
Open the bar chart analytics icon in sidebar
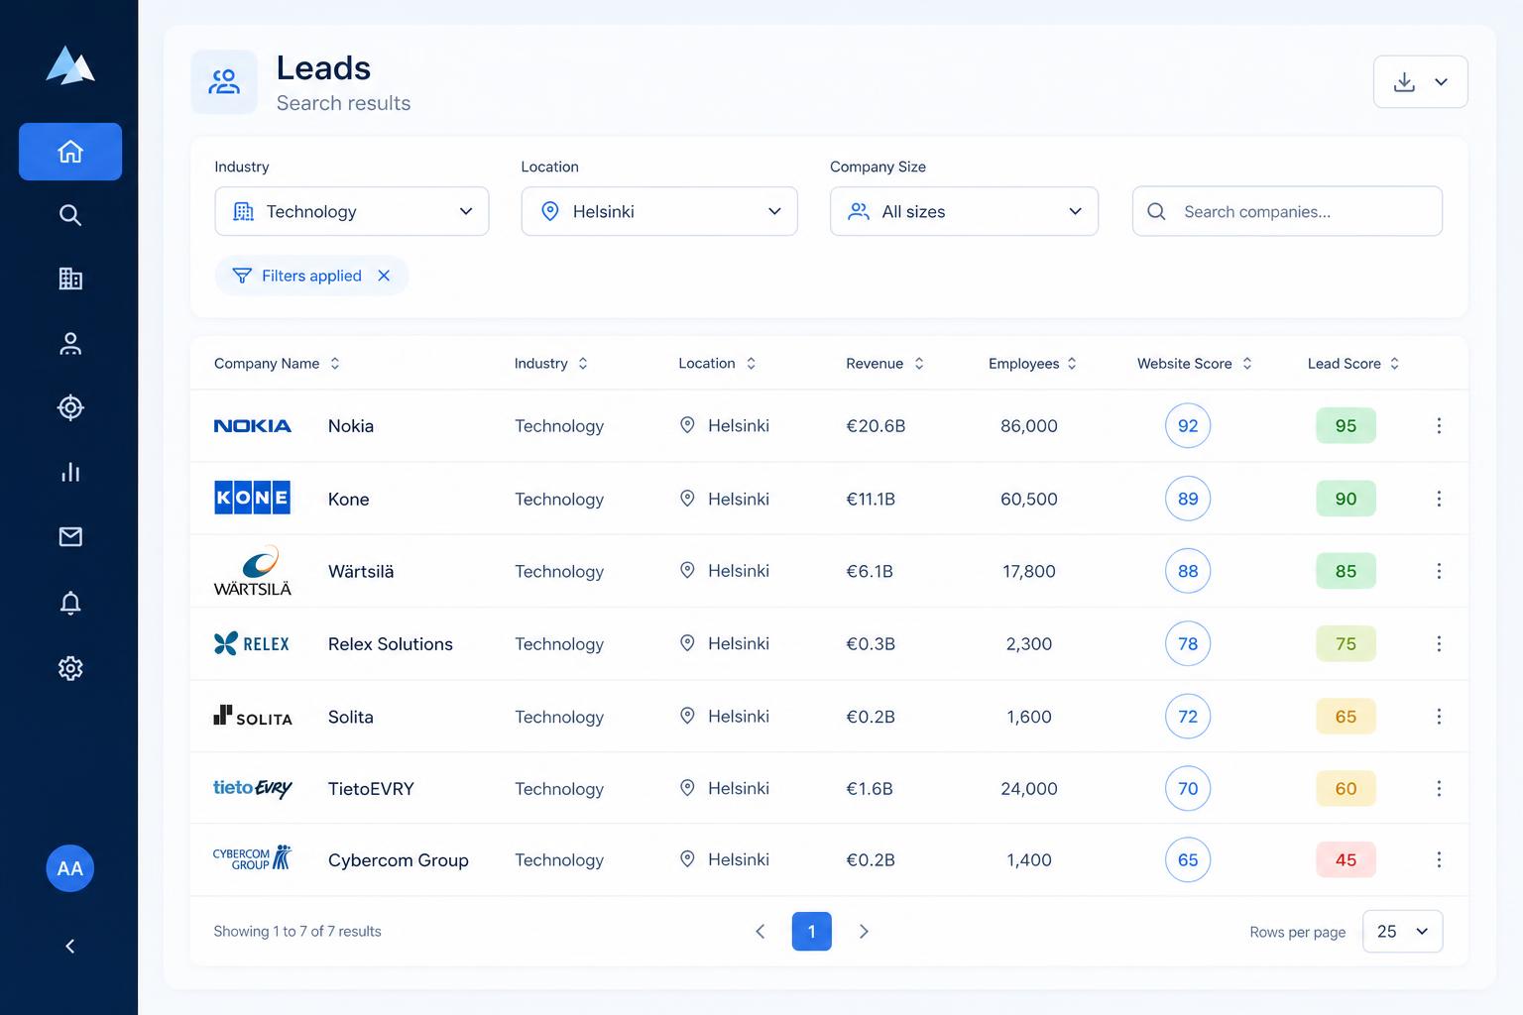(x=70, y=472)
